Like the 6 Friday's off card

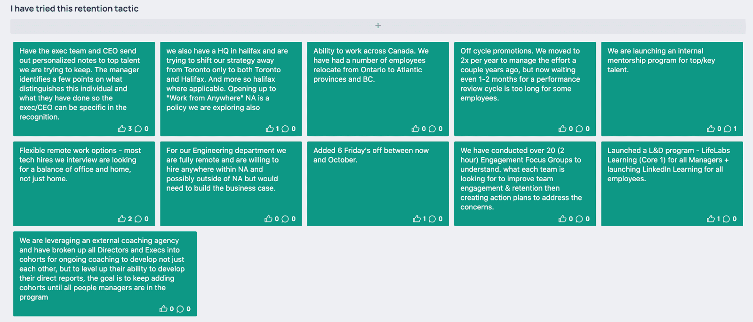(x=417, y=219)
